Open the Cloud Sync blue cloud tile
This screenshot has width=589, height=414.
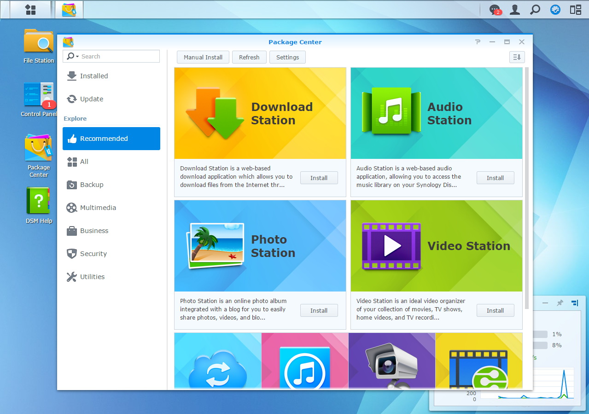click(x=218, y=361)
